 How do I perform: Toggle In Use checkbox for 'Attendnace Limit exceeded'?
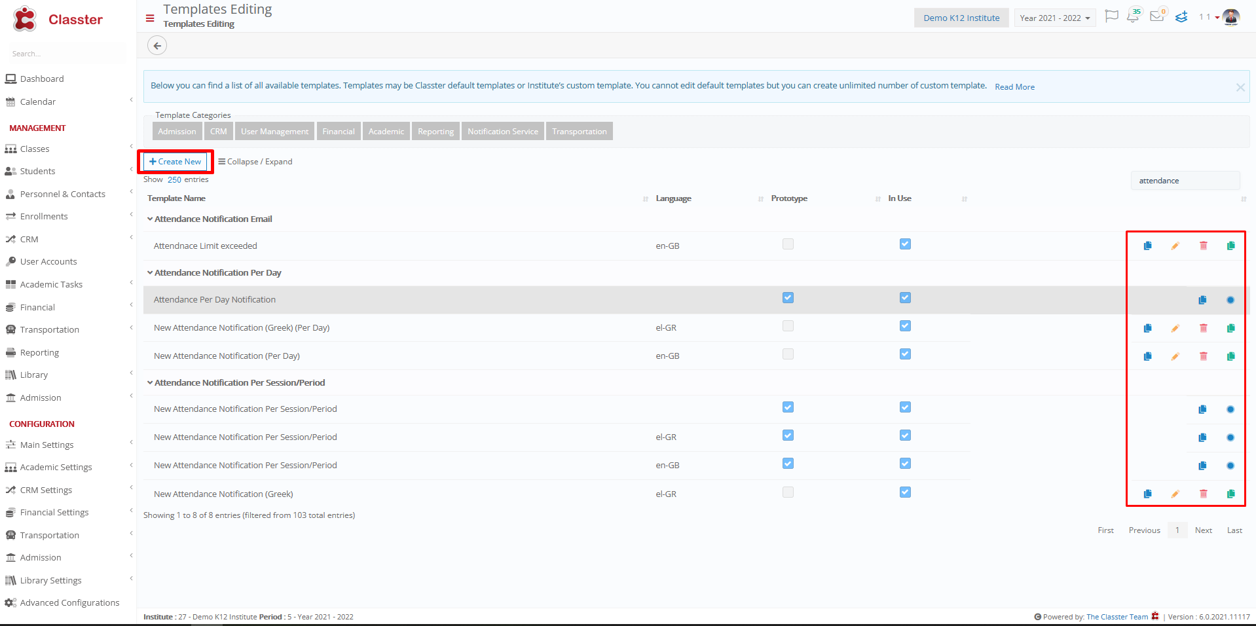point(905,244)
